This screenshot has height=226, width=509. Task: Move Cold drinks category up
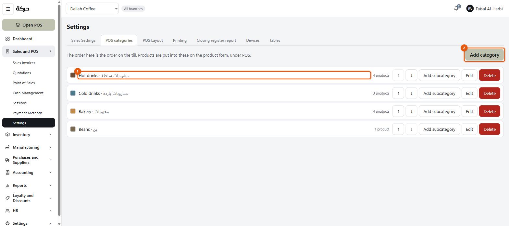(398, 93)
